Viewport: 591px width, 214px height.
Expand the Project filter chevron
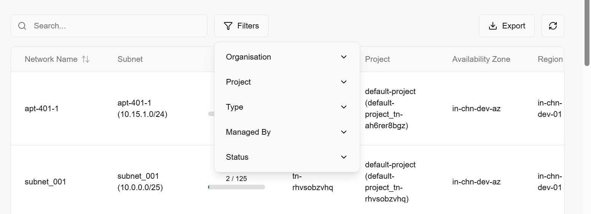pos(344,82)
